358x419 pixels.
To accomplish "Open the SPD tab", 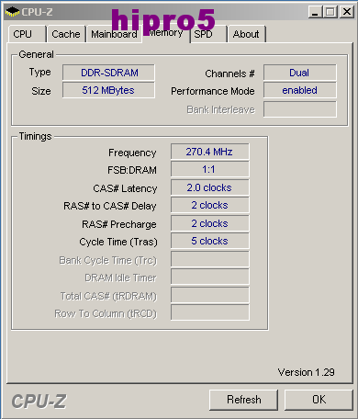I will [208, 34].
